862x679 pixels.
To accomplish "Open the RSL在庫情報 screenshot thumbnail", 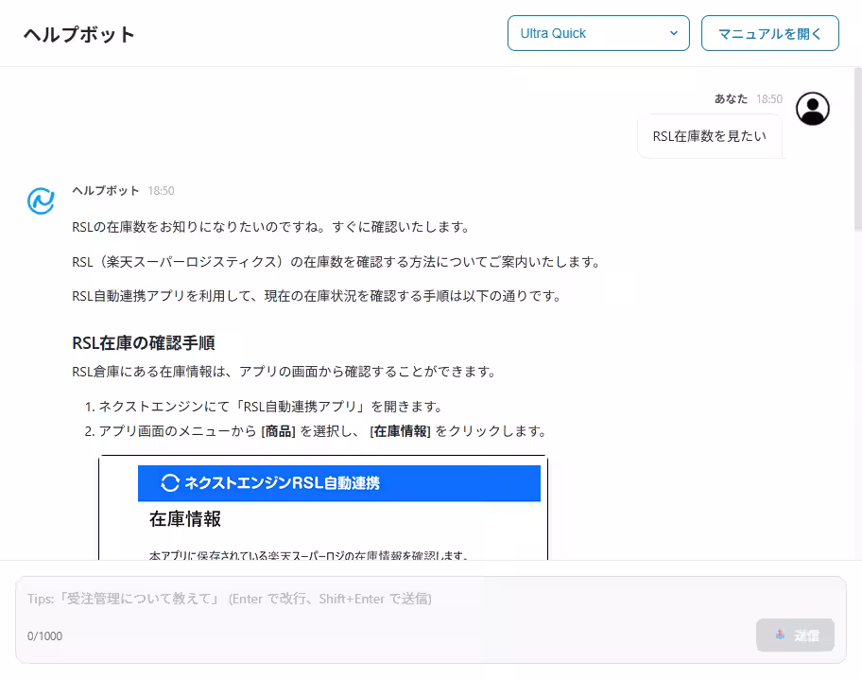I will [x=323, y=507].
